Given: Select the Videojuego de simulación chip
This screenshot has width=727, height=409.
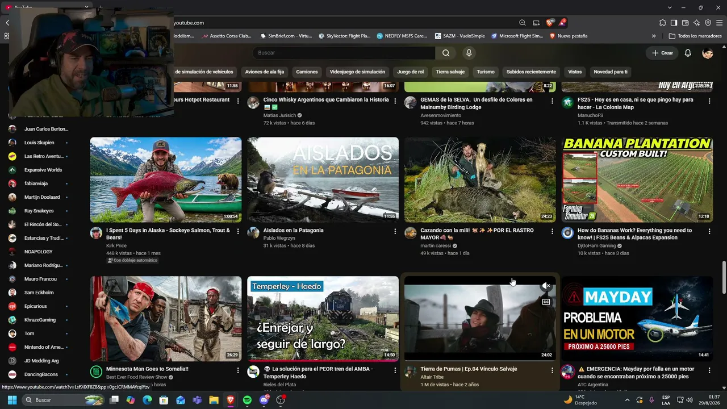Looking at the screenshot, I should click(x=357, y=72).
